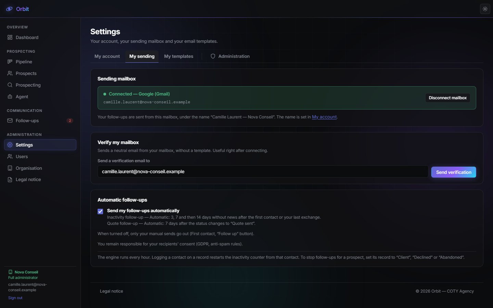Toggle the light/dark theme sun icon

(x=485, y=9)
